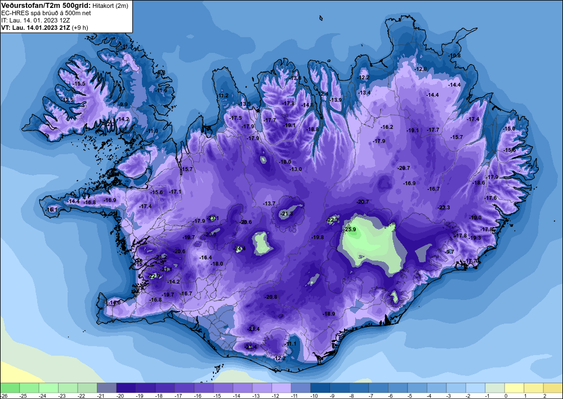Select the yellow legend swatch labeled 2
Image resolution: width=563 pixels, height=399 pixels.
click(x=553, y=388)
